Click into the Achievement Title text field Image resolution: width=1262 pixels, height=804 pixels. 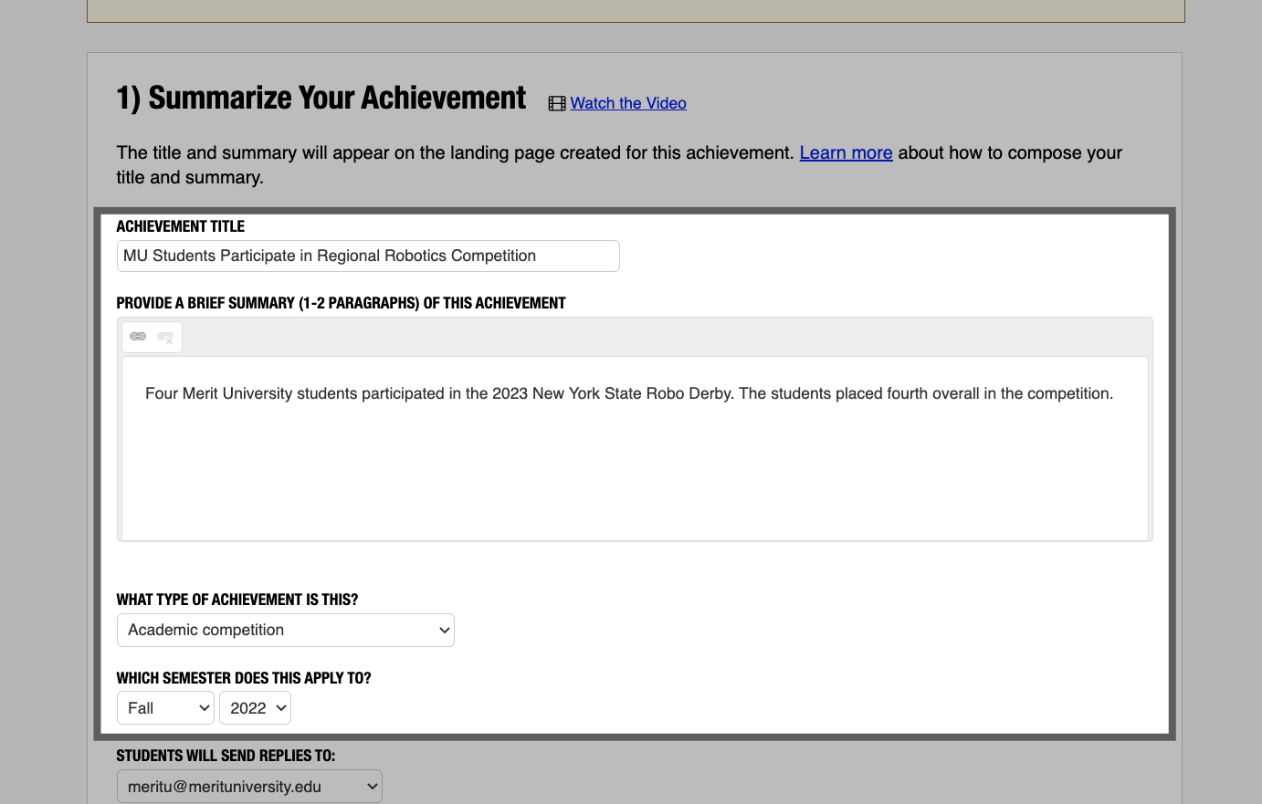coord(368,256)
